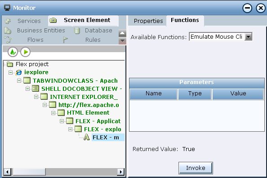Collapse the iexplore tree node
This screenshot has width=267, height=178.
coord(10,72)
